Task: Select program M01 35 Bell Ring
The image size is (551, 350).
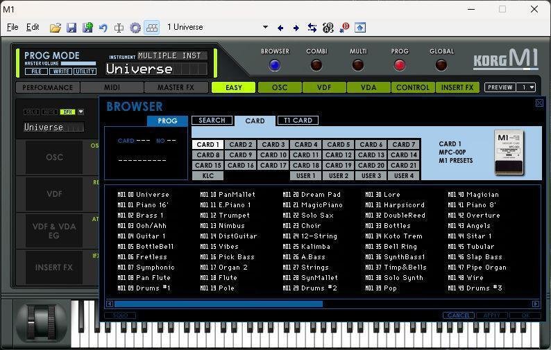Action: click(x=391, y=247)
